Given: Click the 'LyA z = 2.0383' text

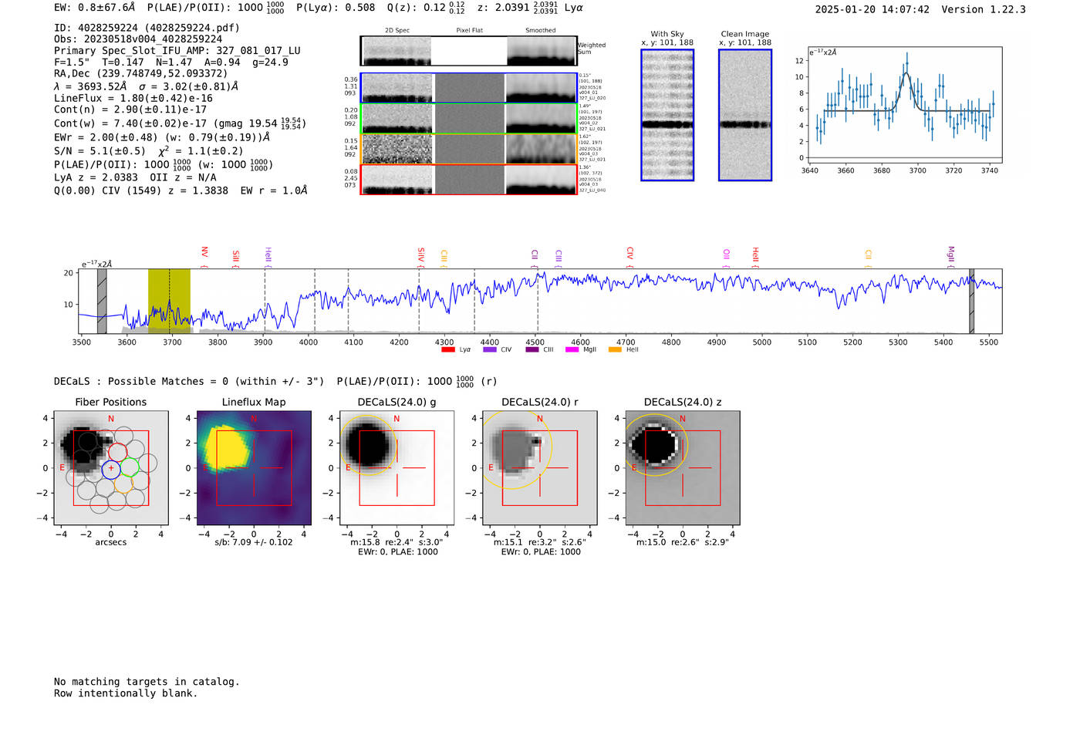Looking at the screenshot, I should click(x=96, y=178).
